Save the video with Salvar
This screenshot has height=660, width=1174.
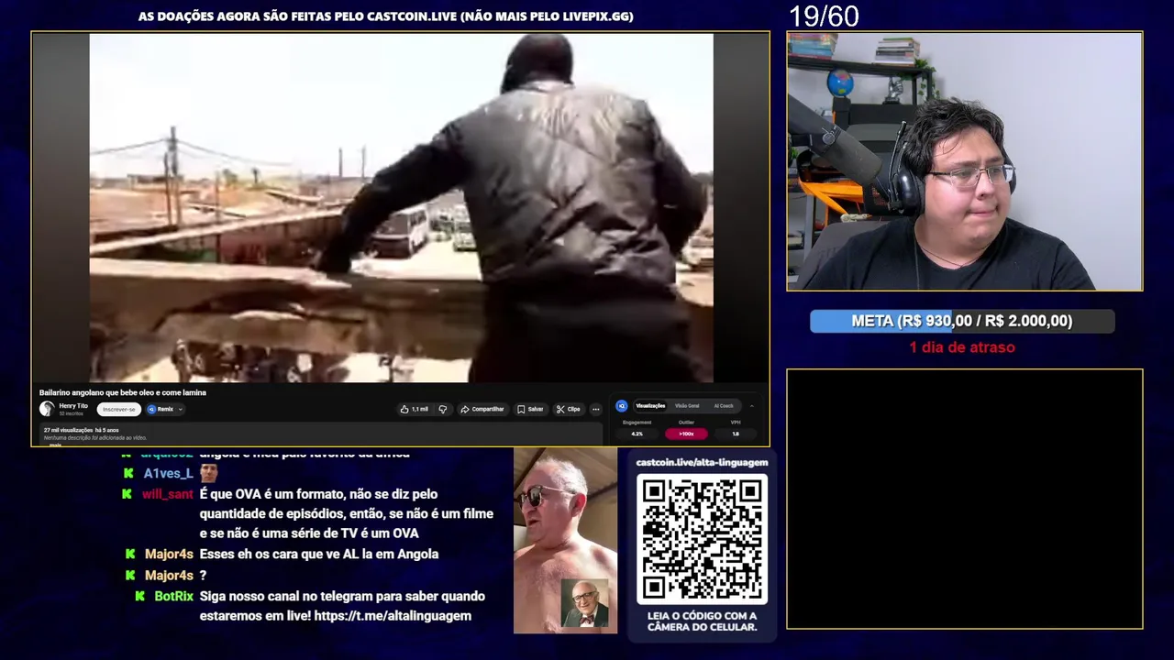[x=530, y=409]
